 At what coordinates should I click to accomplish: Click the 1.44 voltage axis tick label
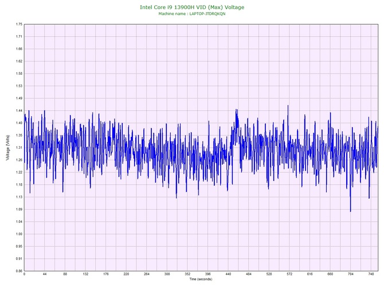click(19, 110)
